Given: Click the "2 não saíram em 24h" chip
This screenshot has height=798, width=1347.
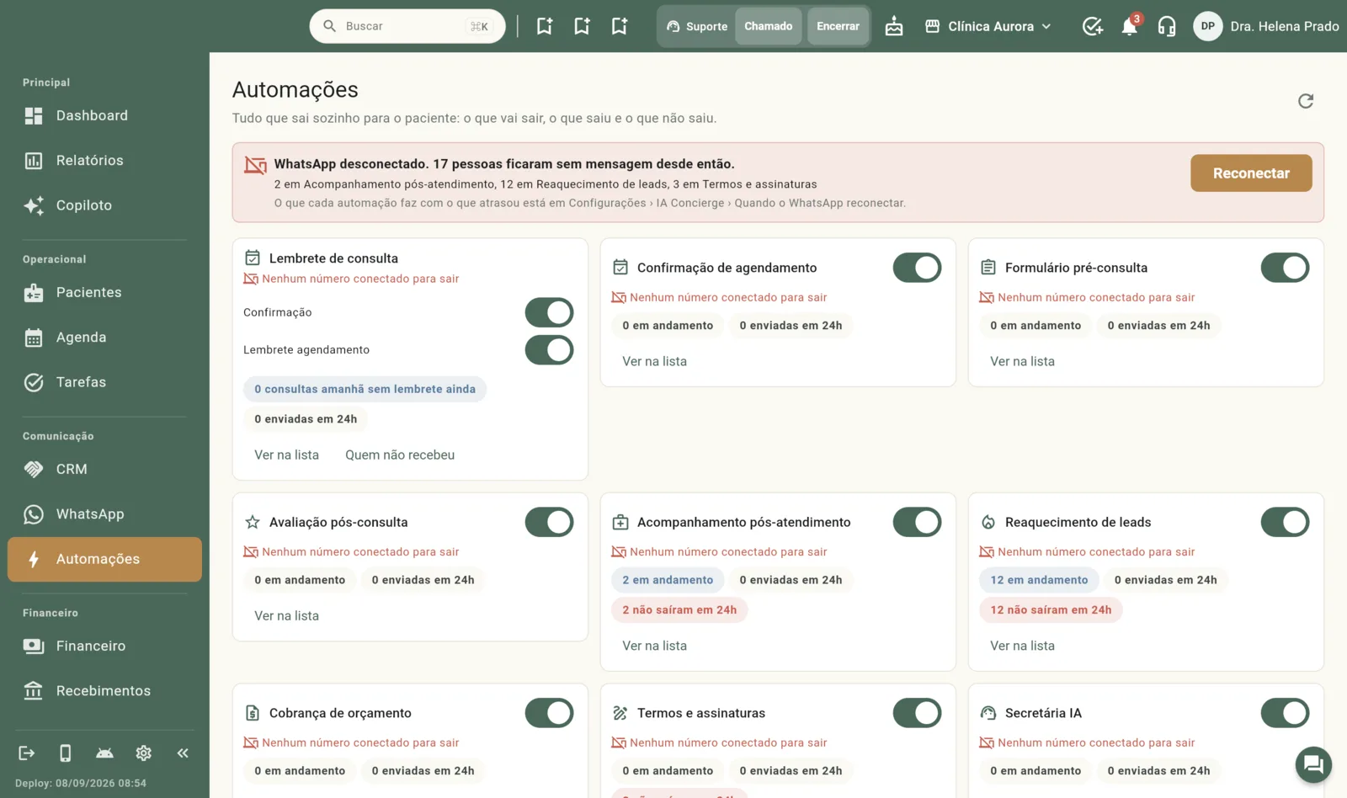Looking at the screenshot, I should click(679, 609).
